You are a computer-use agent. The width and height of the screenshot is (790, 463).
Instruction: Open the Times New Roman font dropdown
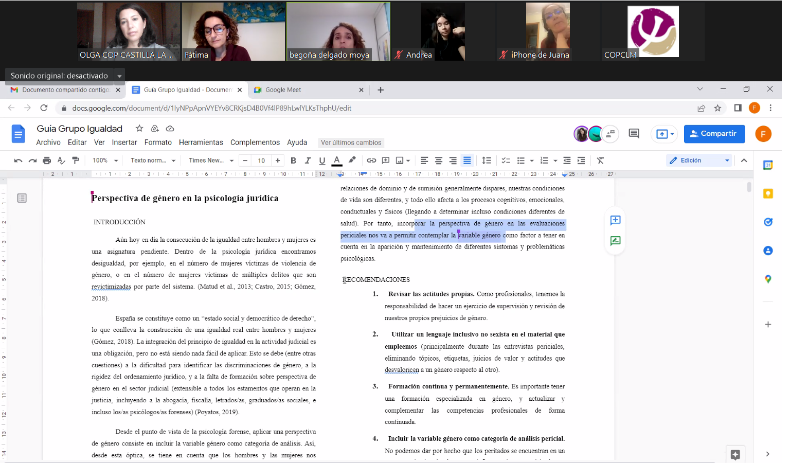(x=211, y=161)
